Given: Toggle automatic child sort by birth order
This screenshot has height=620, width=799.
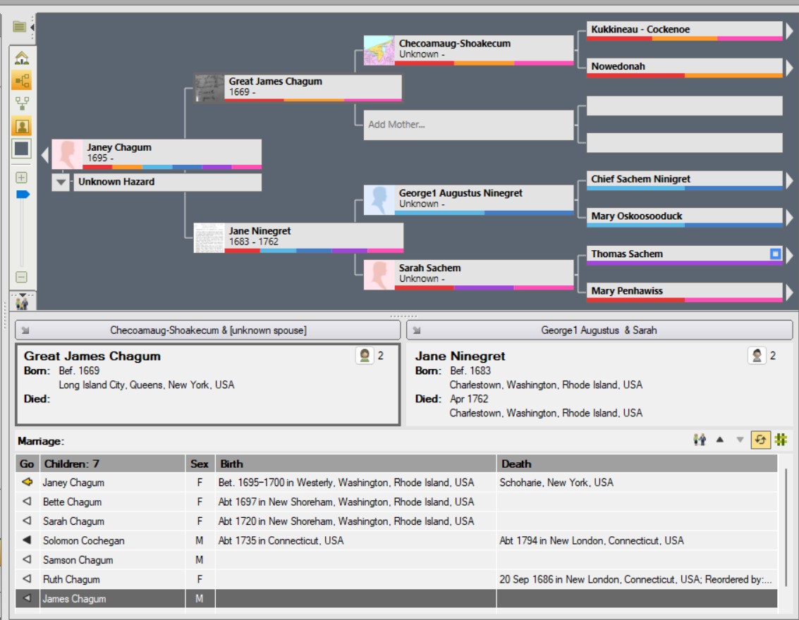Looking at the screenshot, I should coord(760,440).
